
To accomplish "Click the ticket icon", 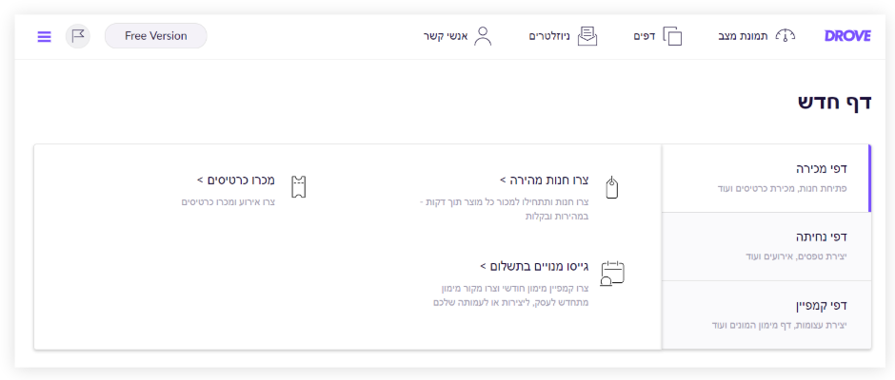I will click(299, 186).
